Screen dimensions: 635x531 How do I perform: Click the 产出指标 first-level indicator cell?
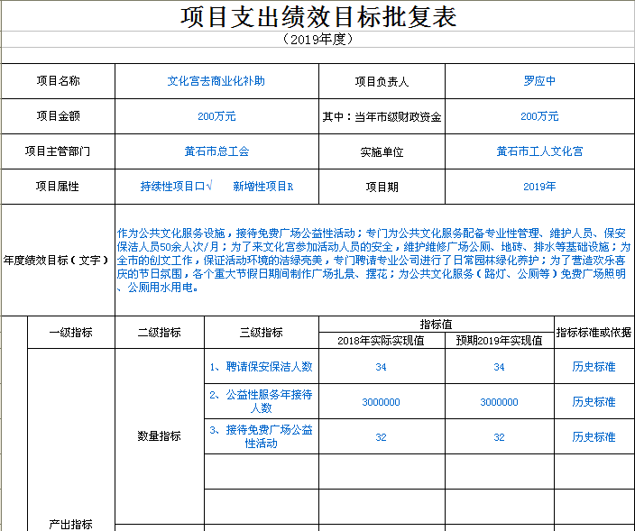(x=69, y=525)
